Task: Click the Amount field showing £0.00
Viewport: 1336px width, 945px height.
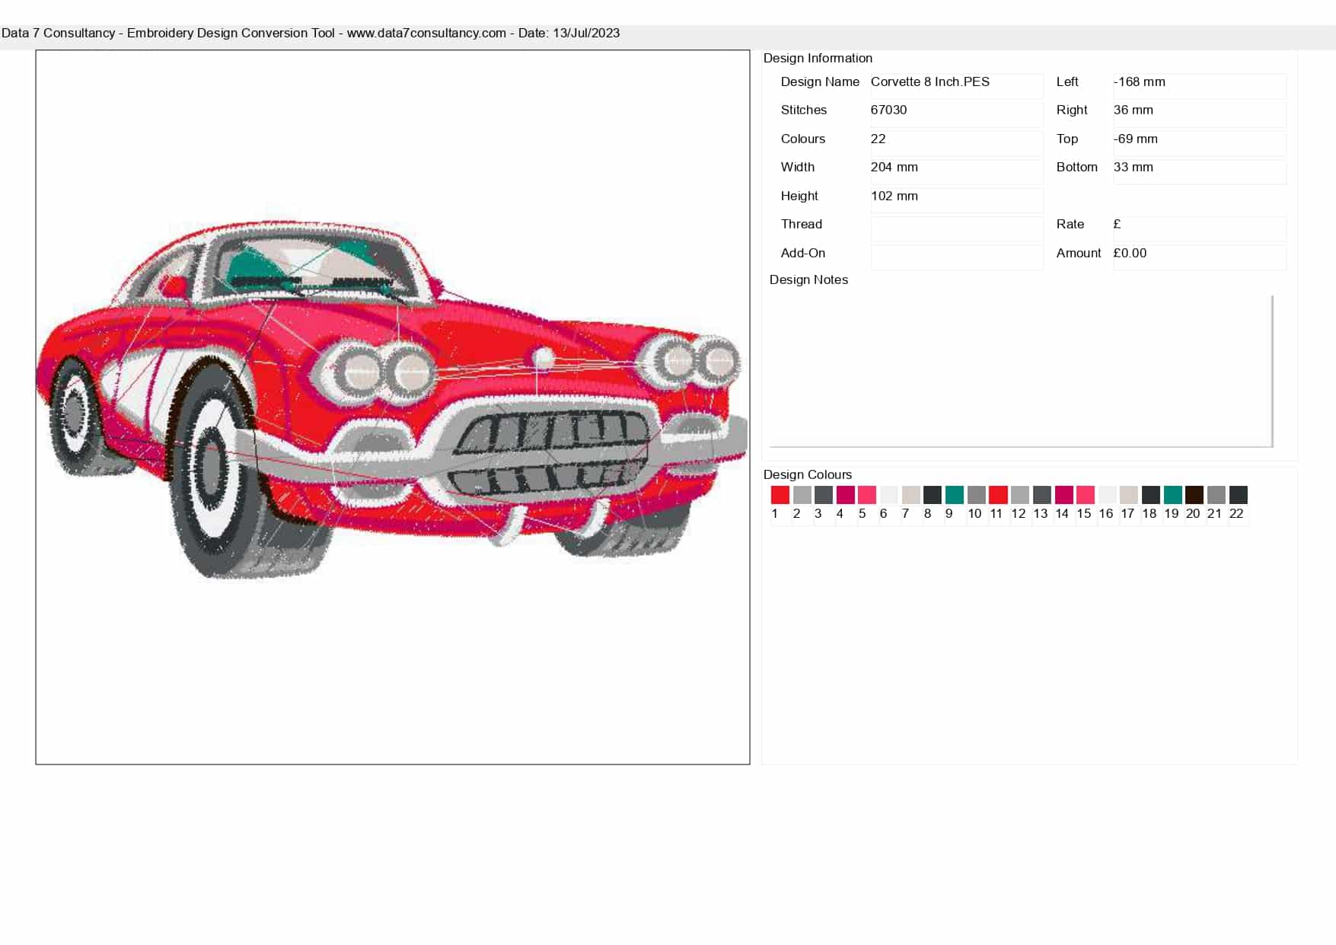Action: (1200, 257)
